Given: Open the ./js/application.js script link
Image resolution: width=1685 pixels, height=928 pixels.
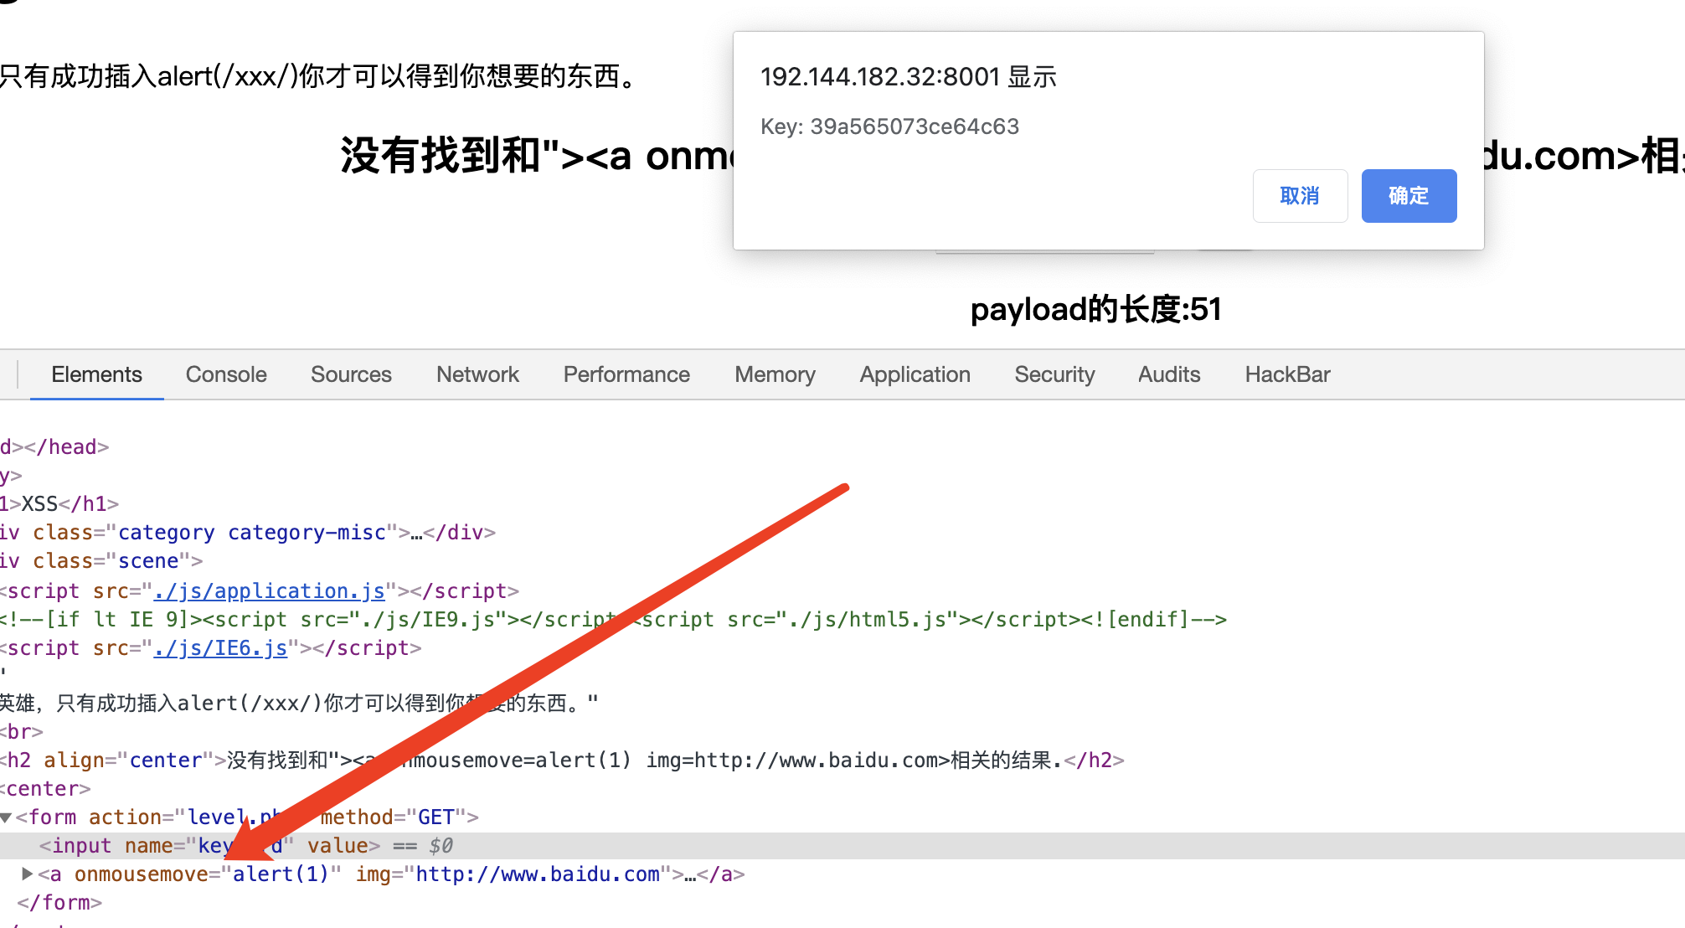Looking at the screenshot, I should (269, 591).
